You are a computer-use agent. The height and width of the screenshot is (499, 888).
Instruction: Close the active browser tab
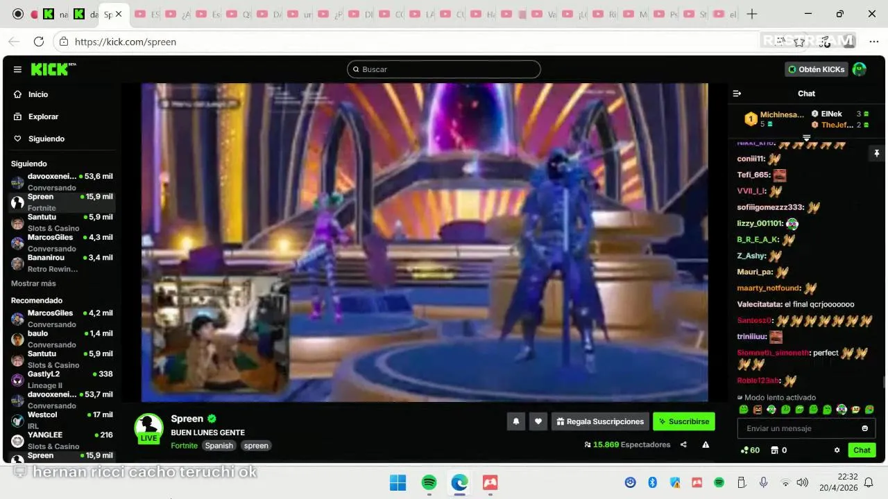pos(119,14)
